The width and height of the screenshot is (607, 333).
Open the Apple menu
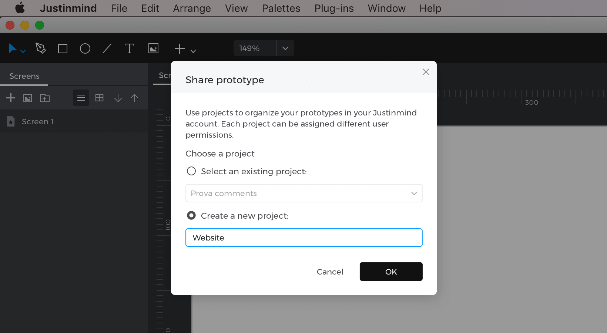[x=20, y=8]
